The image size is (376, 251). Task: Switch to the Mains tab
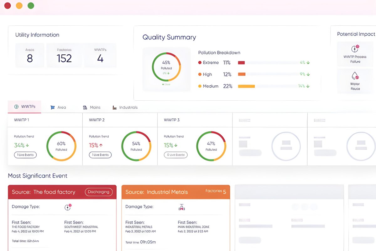point(91,107)
